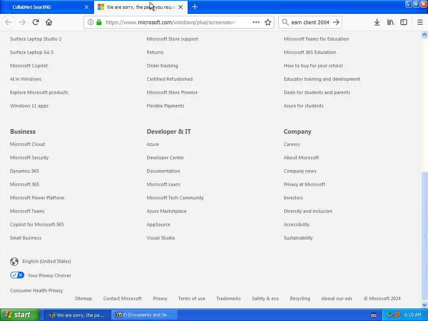Switch to the CollabNet SearXNG tab
The image size is (428, 321).
(46, 7)
